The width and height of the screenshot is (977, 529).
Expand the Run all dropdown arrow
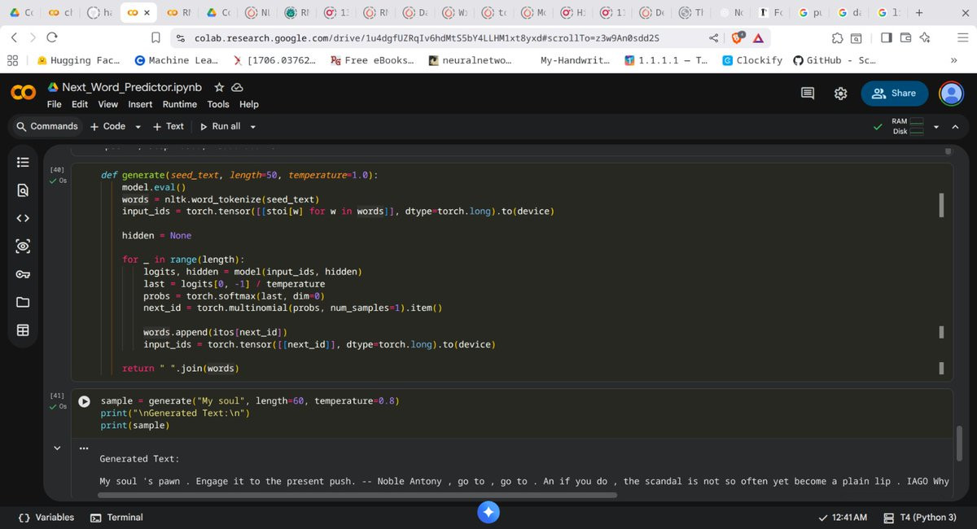point(253,127)
